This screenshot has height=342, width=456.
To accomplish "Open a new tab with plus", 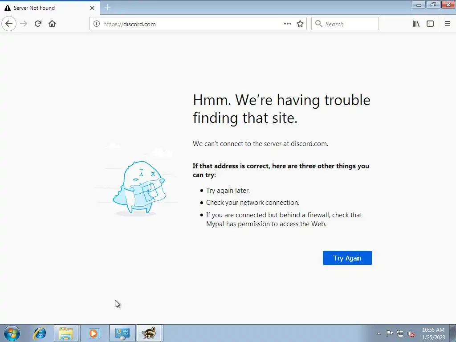I will click(107, 7).
